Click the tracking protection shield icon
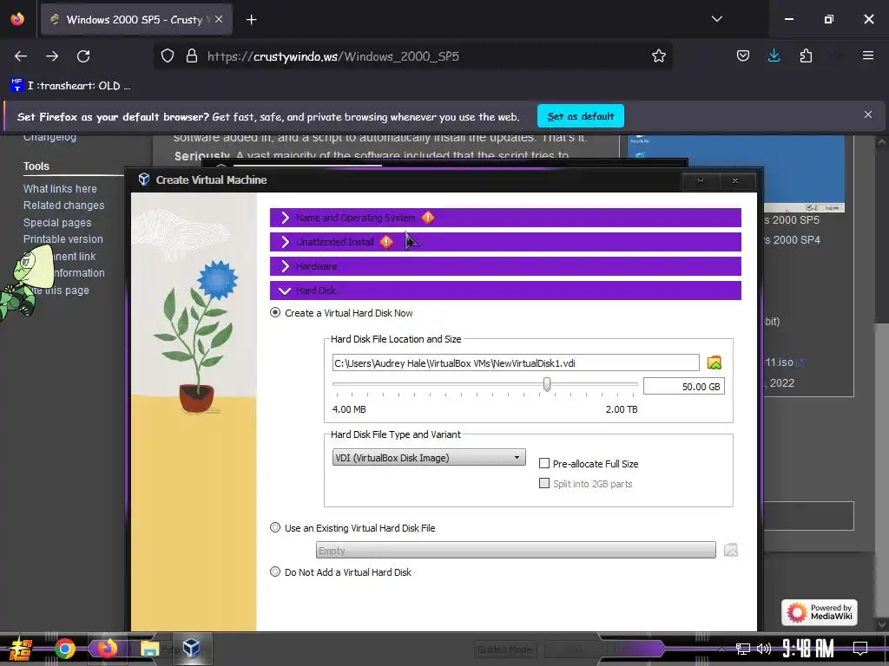 (168, 56)
